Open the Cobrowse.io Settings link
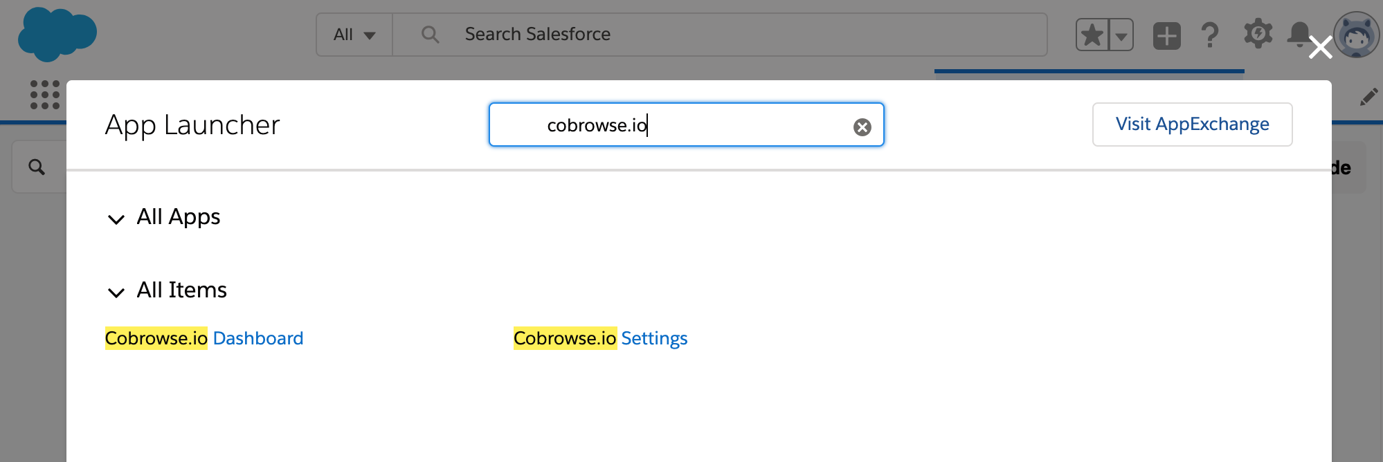 tap(600, 338)
